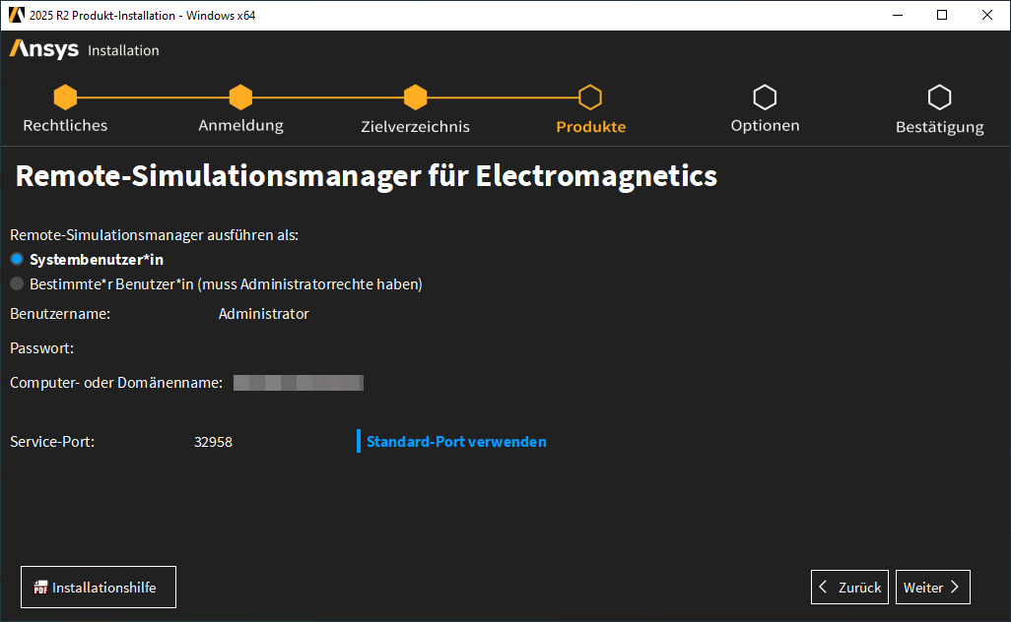This screenshot has width=1011, height=622.
Task: Click the Produkte step label
Action: pos(590,127)
